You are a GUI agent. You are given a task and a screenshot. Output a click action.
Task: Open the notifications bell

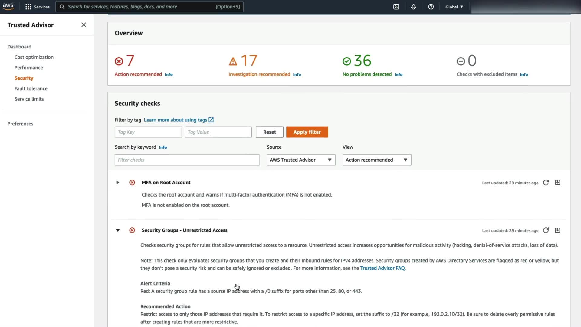point(413,7)
